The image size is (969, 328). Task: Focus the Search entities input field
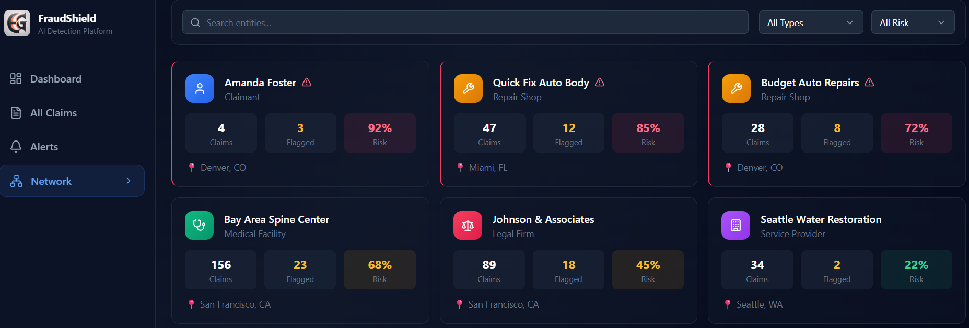pyautogui.click(x=470, y=23)
